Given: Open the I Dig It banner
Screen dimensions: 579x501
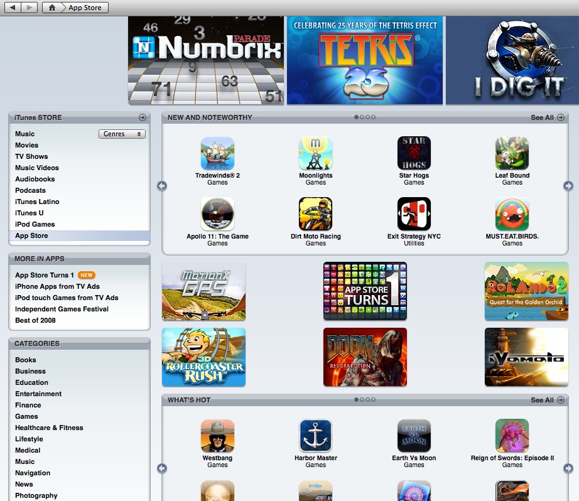Looking at the screenshot, I should (512, 60).
